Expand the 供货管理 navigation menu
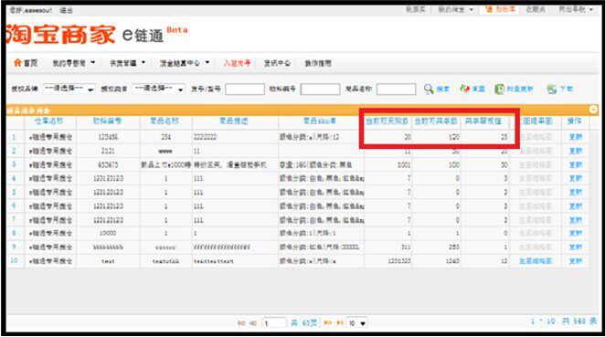The width and height of the screenshot is (605, 337). click(127, 63)
